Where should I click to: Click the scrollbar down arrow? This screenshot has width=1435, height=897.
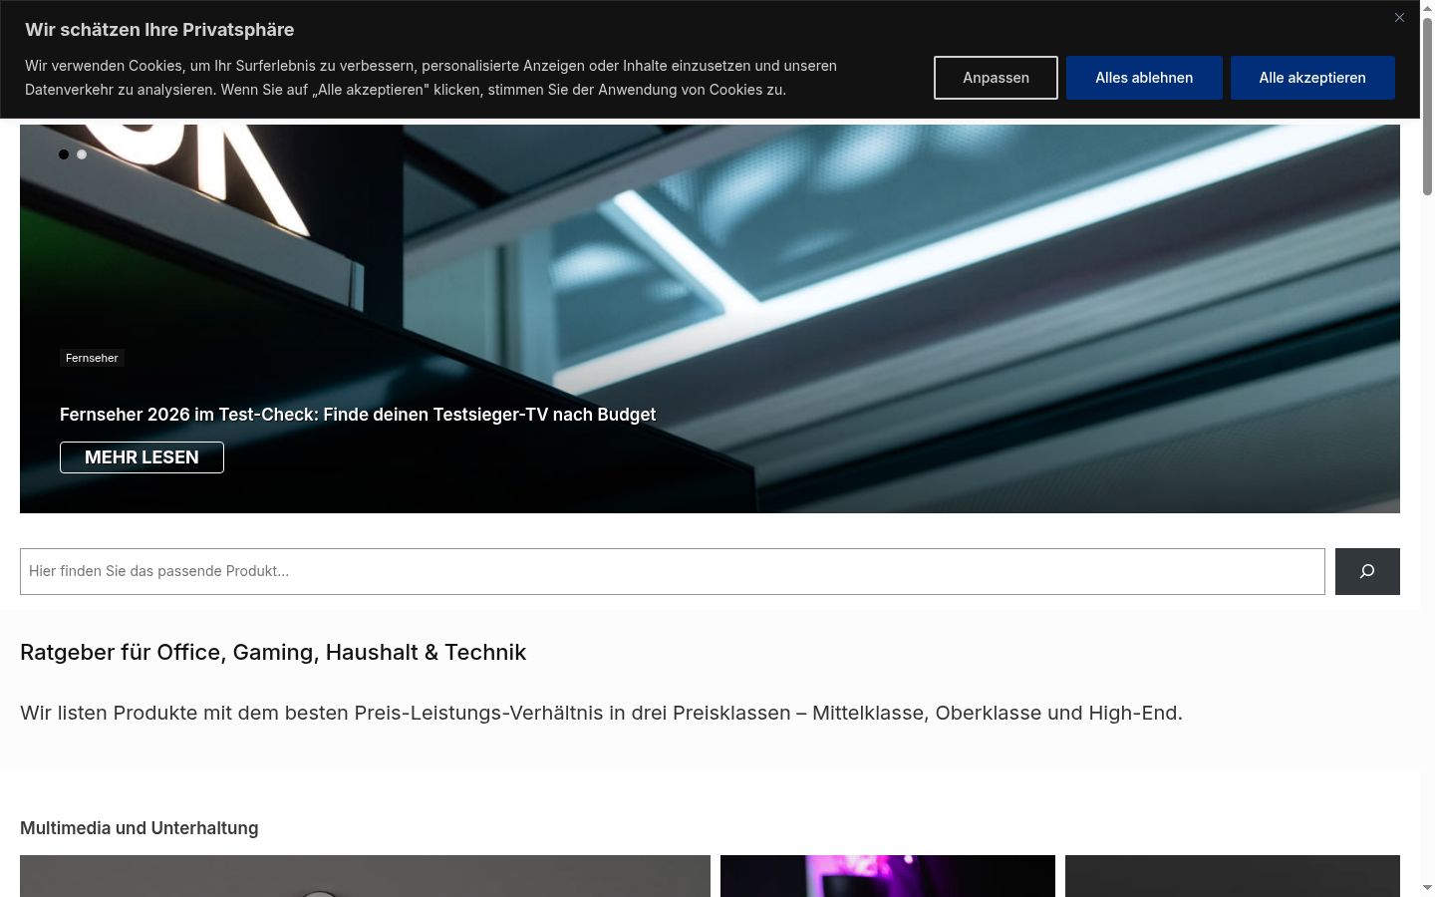coord(1427,888)
